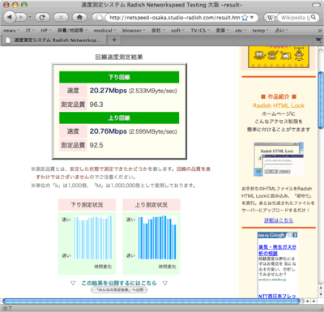Select the Radish Networkspeed tab
324x312 pixels.
(x=53, y=41)
